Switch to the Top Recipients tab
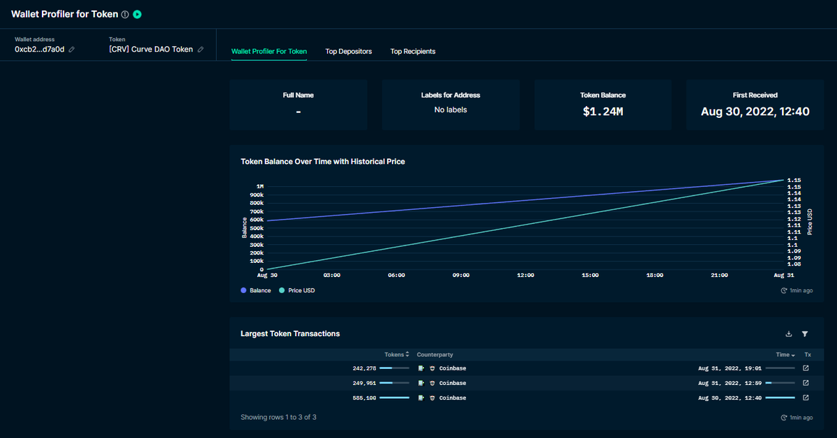 click(413, 52)
